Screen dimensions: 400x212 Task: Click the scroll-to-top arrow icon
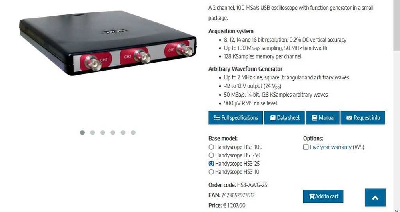tap(375, 198)
